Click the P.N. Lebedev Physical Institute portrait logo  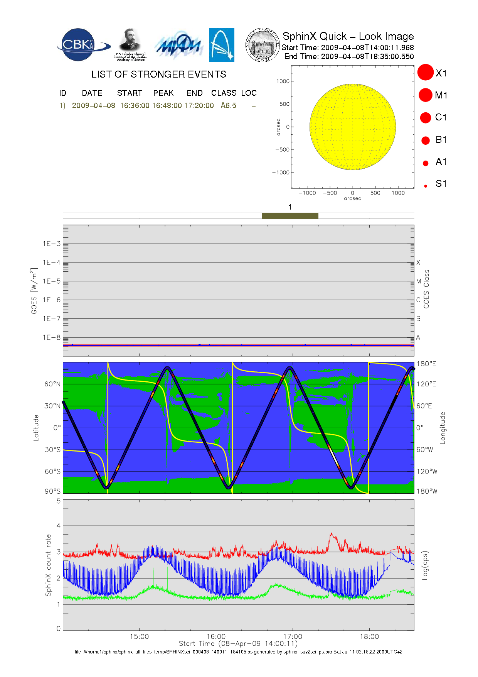130,44
